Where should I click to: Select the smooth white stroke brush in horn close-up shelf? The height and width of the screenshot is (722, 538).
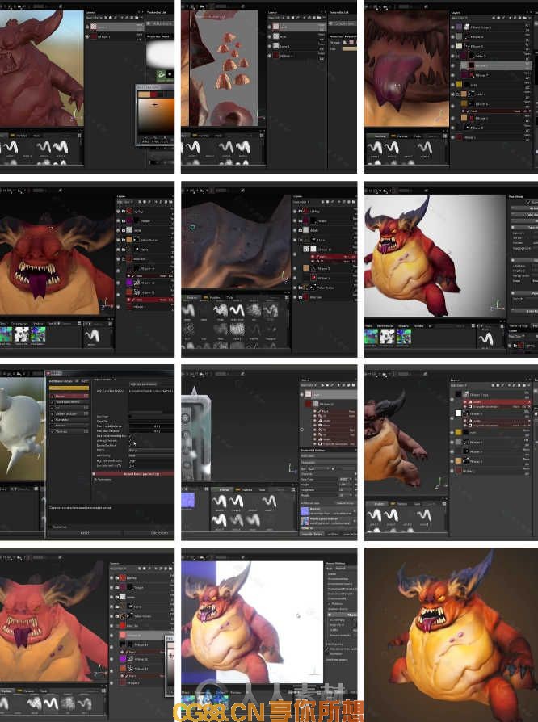(x=237, y=310)
